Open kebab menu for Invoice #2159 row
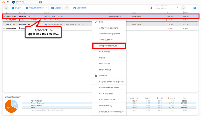The width and height of the screenshot is (201, 116). tap(196, 25)
